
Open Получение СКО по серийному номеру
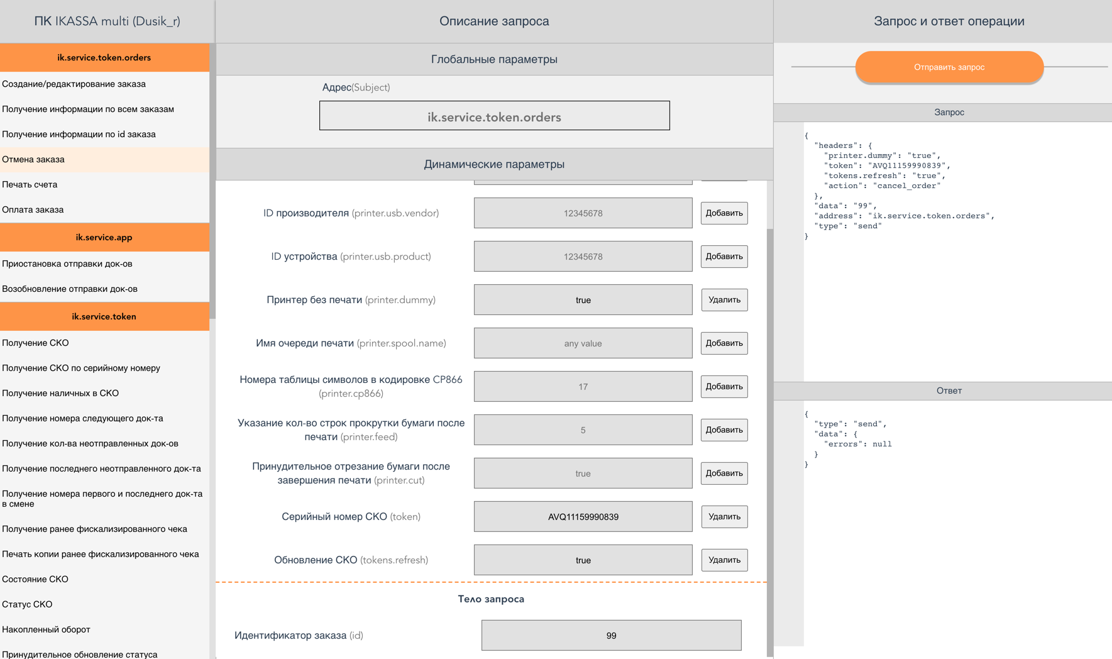80,368
